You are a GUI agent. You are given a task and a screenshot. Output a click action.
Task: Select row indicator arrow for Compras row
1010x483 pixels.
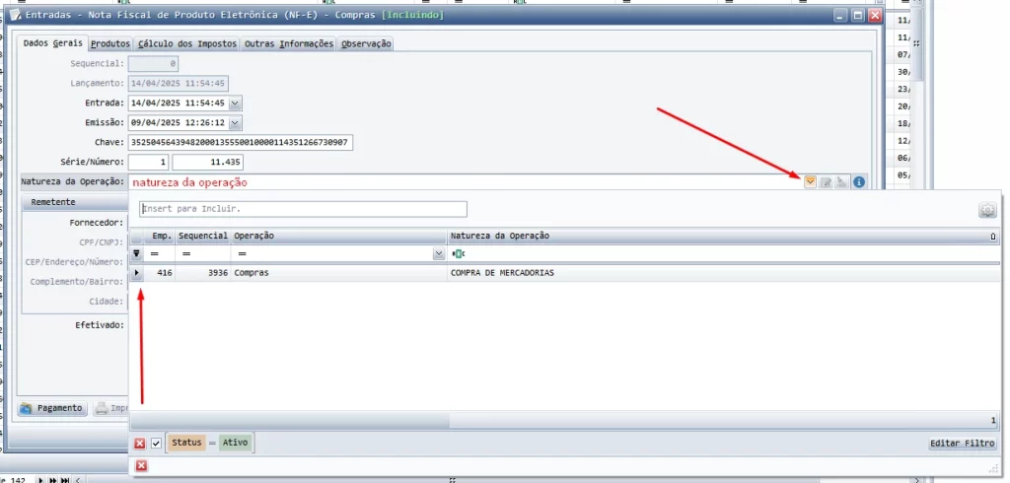(136, 273)
